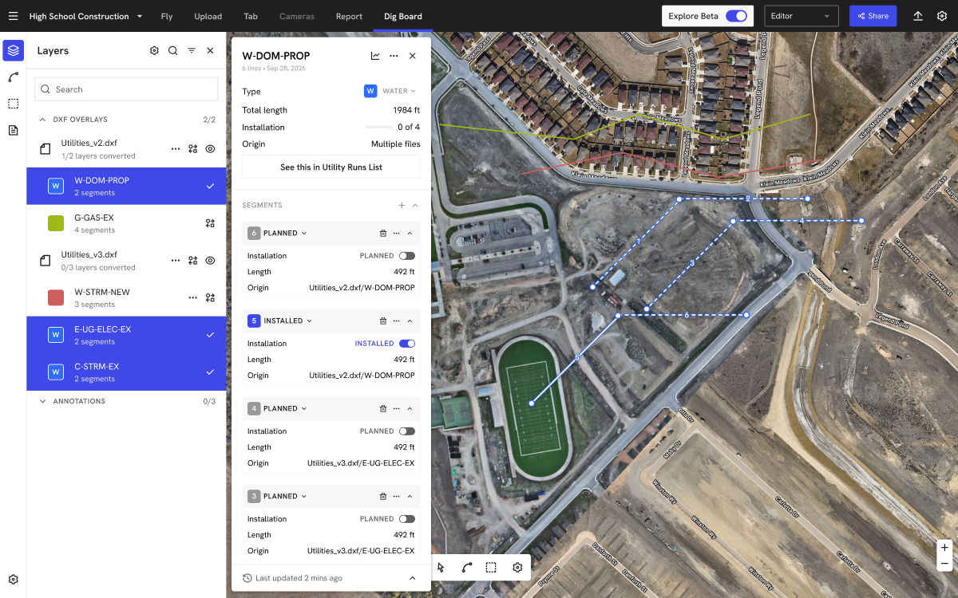
Task: Expand the Annotations section
Action: (x=42, y=401)
